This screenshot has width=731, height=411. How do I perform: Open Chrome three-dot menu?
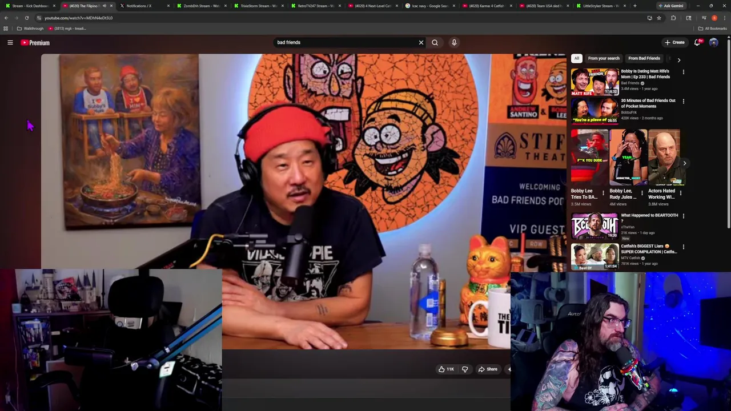(x=724, y=18)
